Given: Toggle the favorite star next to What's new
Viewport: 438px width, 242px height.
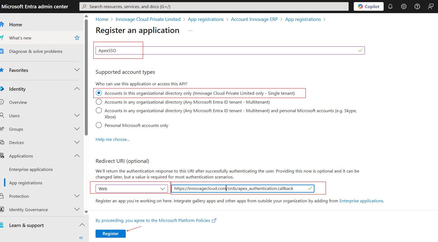Looking at the screenshot, I should (77, 38).
